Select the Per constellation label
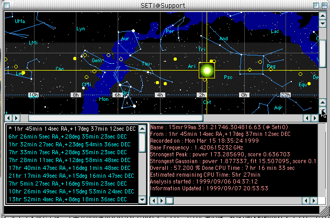Image resolution: width=330 pixels, height=218 pixels. click(x=169, y=31)
